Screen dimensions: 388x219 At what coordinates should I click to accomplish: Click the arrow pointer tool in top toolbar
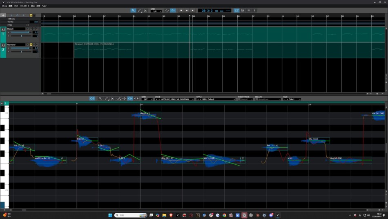133,11
